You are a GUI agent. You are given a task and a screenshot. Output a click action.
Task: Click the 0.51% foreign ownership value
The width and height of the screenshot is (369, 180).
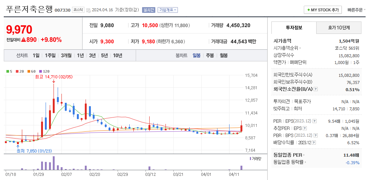[352, 90]
